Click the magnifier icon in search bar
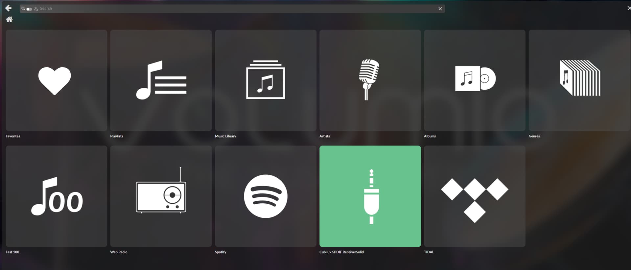Viewport: 631px width, 270px height. tap(23, 9)
